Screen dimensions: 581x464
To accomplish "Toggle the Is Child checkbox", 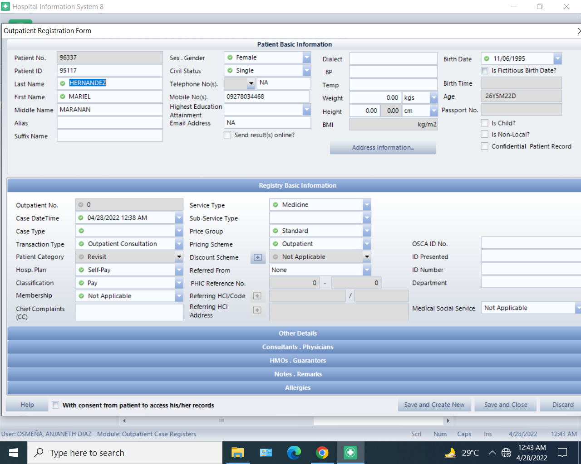I will [x=485, y=123].
